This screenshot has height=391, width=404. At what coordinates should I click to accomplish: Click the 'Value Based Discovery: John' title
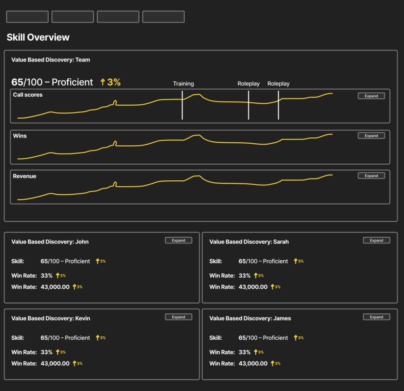50,242
